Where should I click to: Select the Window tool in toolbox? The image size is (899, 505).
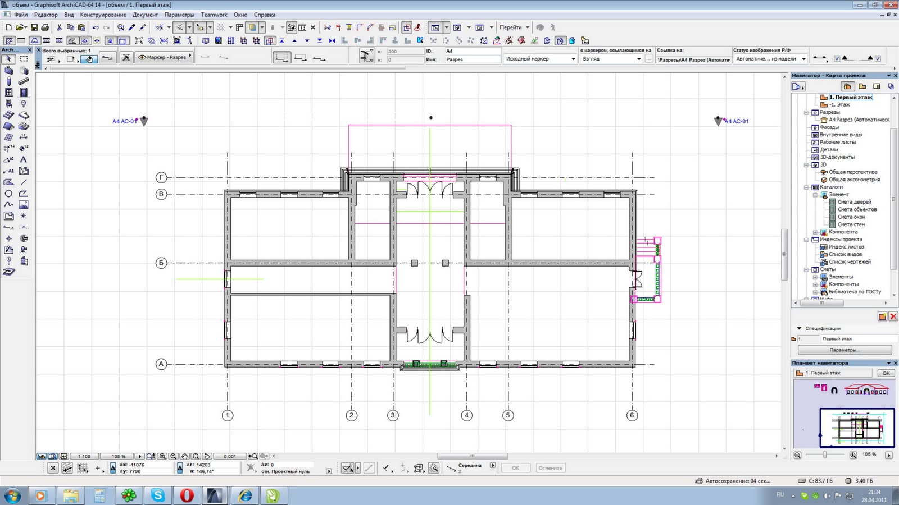pyautogui.click(x=8, y=93)
